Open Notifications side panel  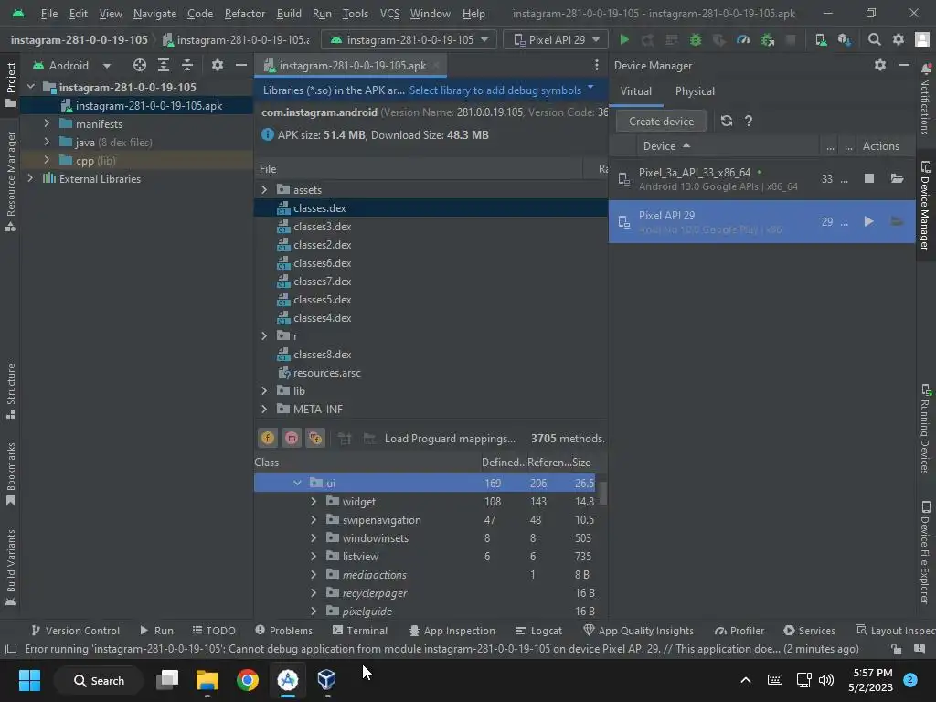pyautogui.click(x=926, y=100)
